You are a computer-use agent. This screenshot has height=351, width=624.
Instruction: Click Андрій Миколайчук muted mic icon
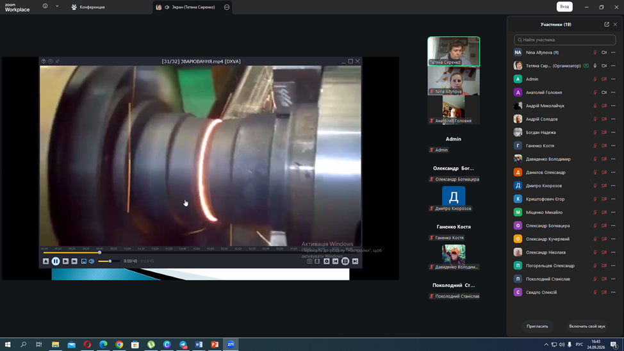click(595, 106)
